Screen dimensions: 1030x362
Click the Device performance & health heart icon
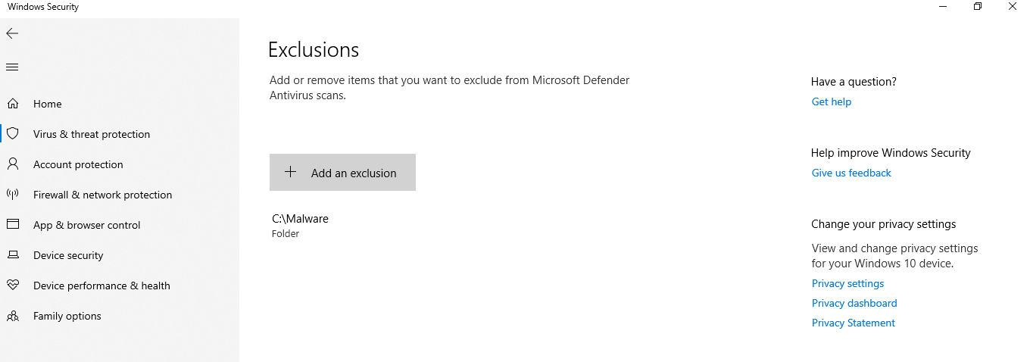coord(12,286)
